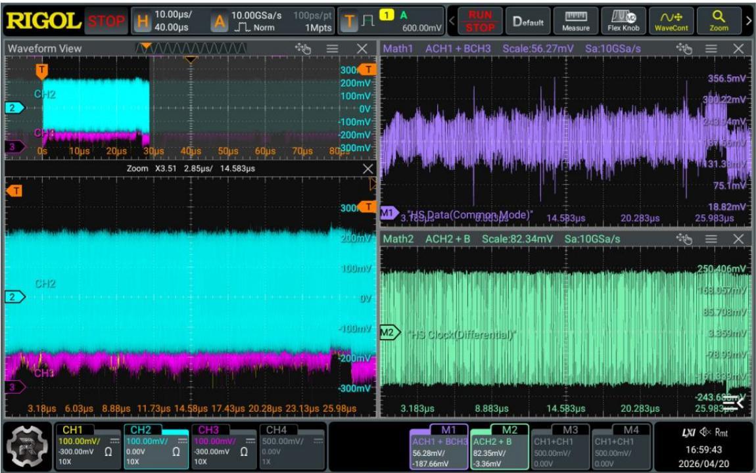This screenshot has width=756, height=473.
Task: Toggle channel CH3 display
Action: coord(224,447)
